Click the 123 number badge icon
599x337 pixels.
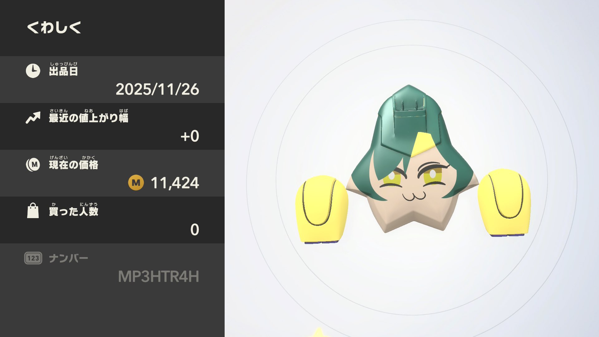[x=33, y=258]
